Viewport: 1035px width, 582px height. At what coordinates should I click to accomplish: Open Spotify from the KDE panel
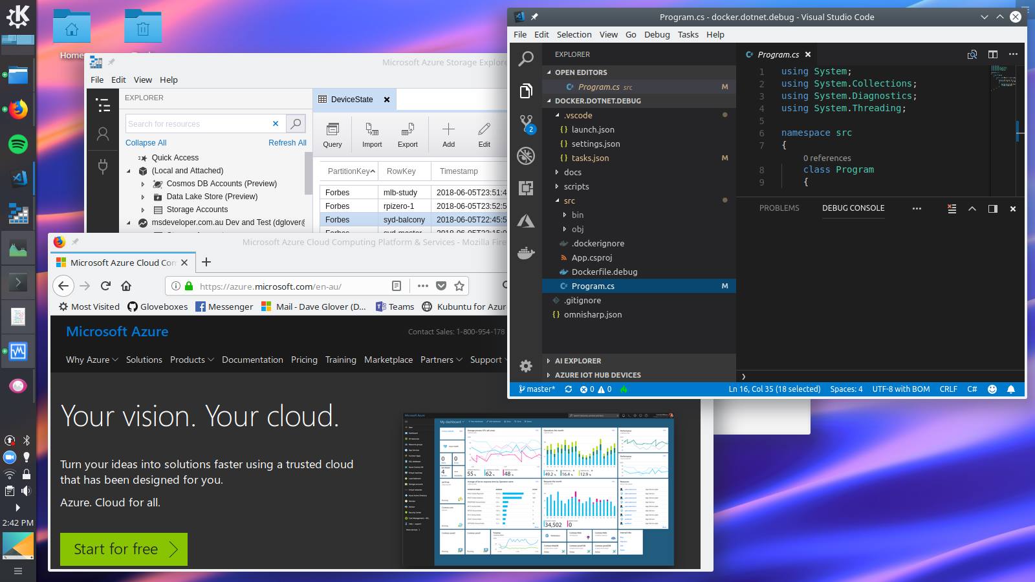pos(18,144)
